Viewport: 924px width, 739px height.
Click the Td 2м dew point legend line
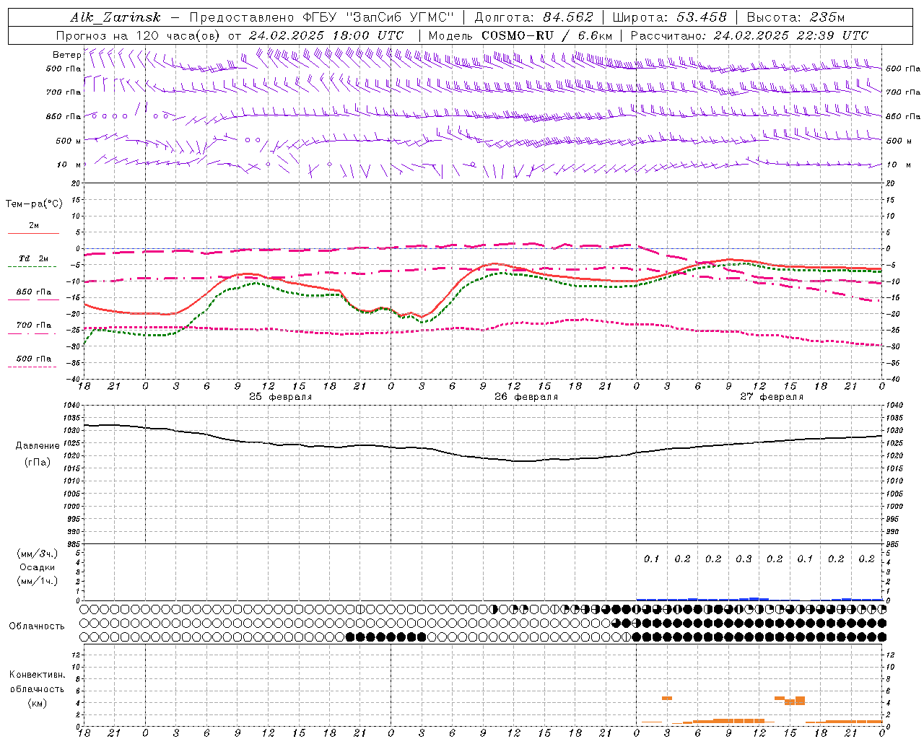[32, 266]
